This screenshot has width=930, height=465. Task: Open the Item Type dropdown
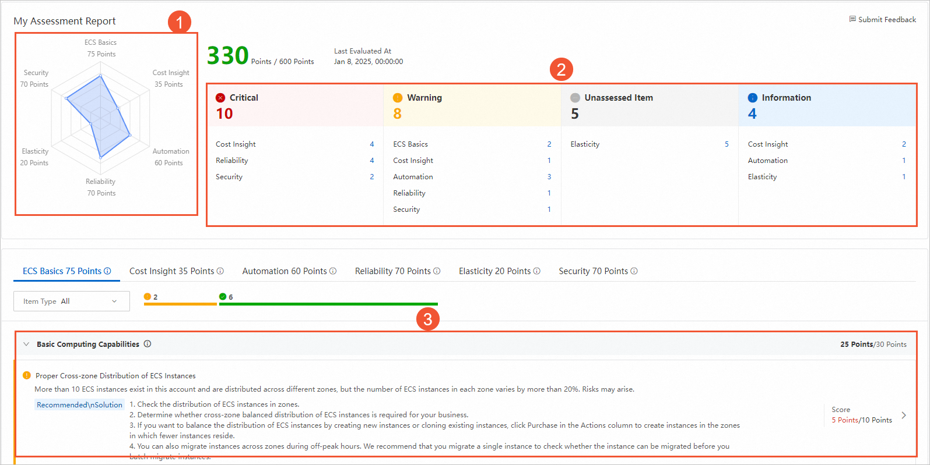[72, 301]
